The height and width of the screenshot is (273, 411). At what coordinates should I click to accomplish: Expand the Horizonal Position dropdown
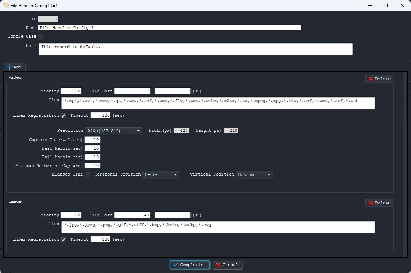coord(161,174)
